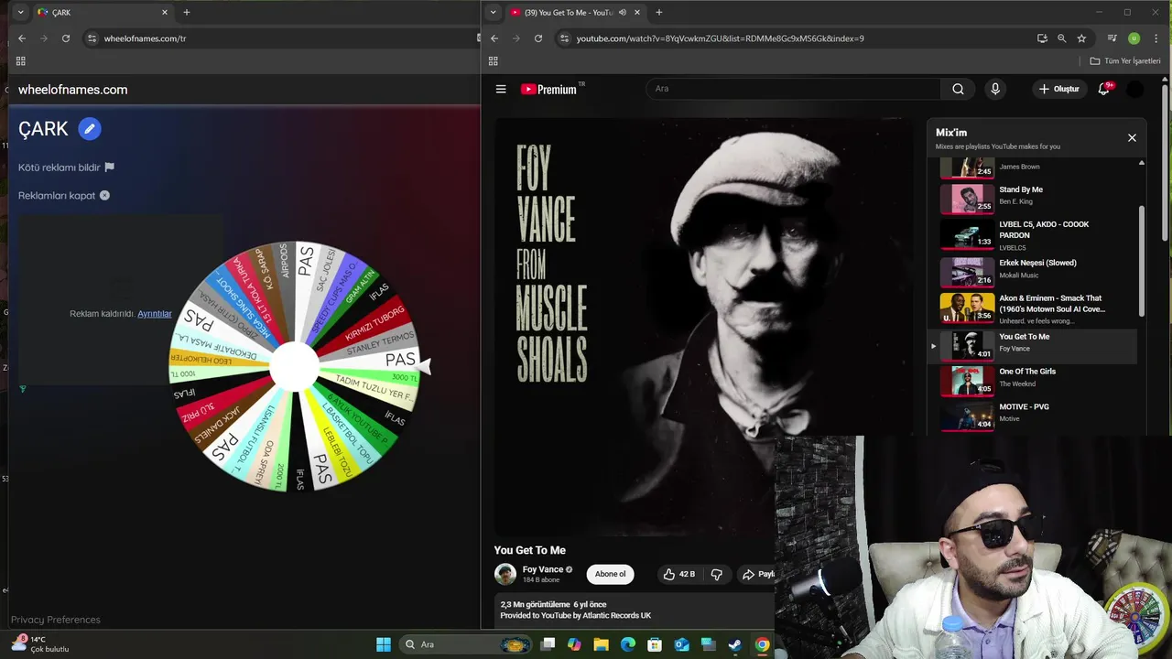This screenshot has height=659, width=1172.
Task: Open a new tab in the YouTube window
Action: [x=659, y=12]
